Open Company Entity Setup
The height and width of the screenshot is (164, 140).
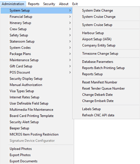[106, 45]
